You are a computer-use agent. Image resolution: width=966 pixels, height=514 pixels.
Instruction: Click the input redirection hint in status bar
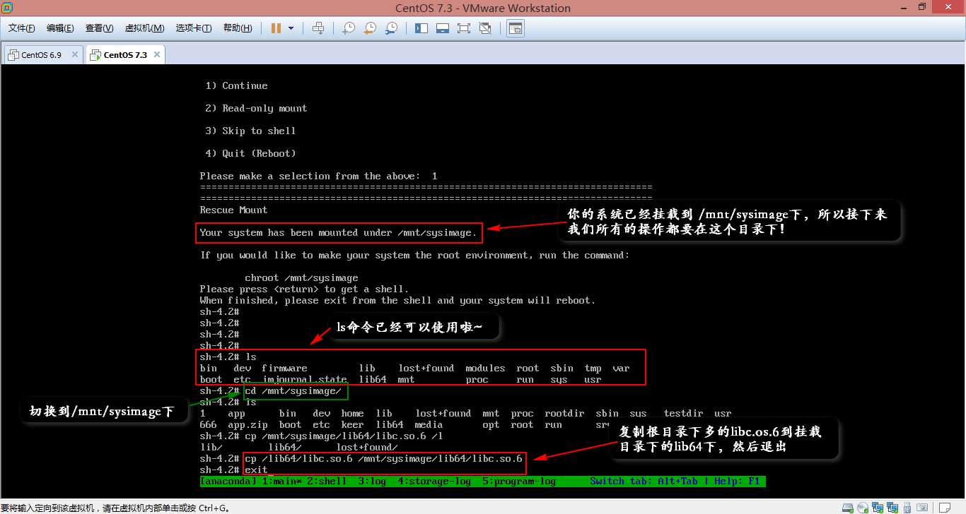[116, 508]
